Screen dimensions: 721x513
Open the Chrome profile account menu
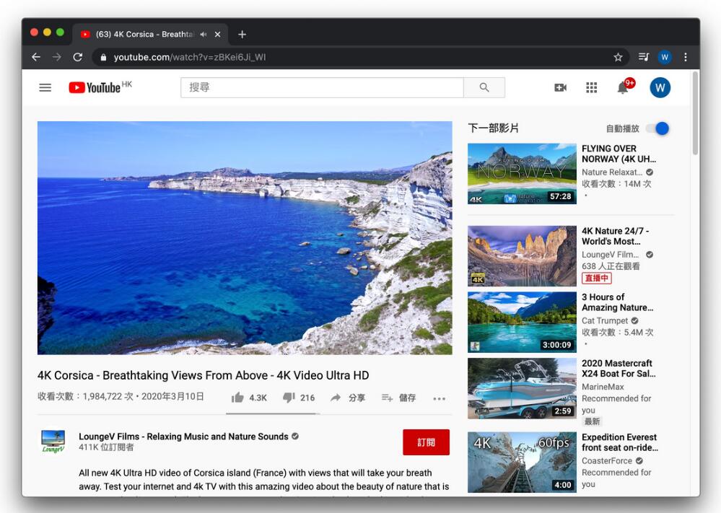664,57
